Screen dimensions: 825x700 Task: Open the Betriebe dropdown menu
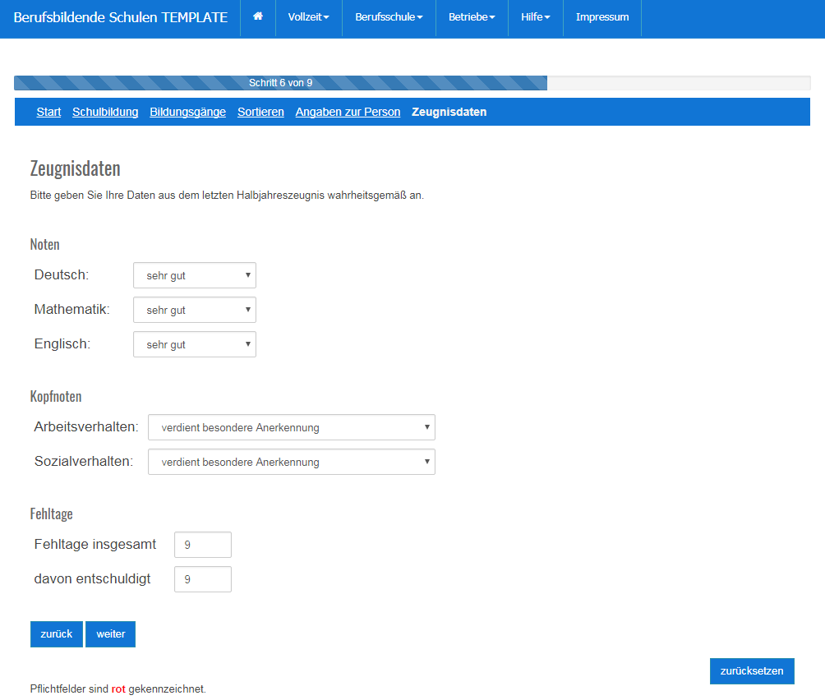pyautogui.click(x=472, y=18)
